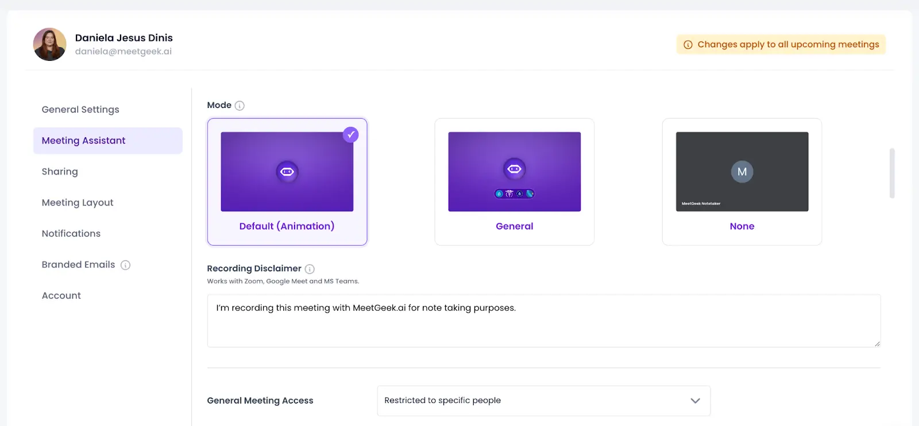Screen dimensions: 919x426
Task: Click the settings page vertical scrollbar
Action: click(x=892, y=173)
